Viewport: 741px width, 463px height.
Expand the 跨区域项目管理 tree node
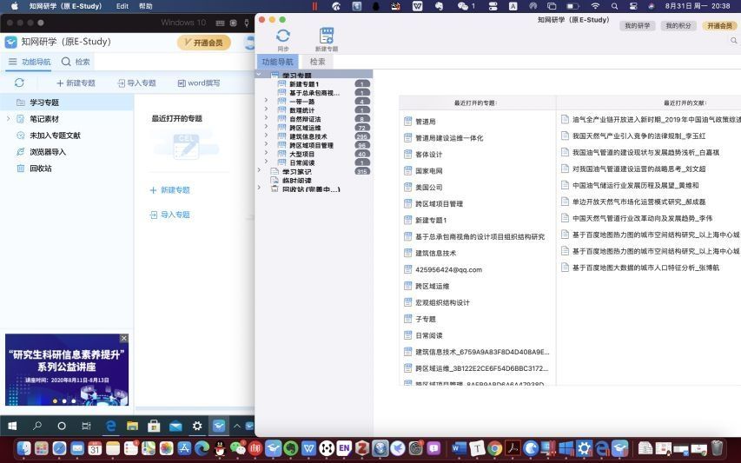click(x=266, y=144)
